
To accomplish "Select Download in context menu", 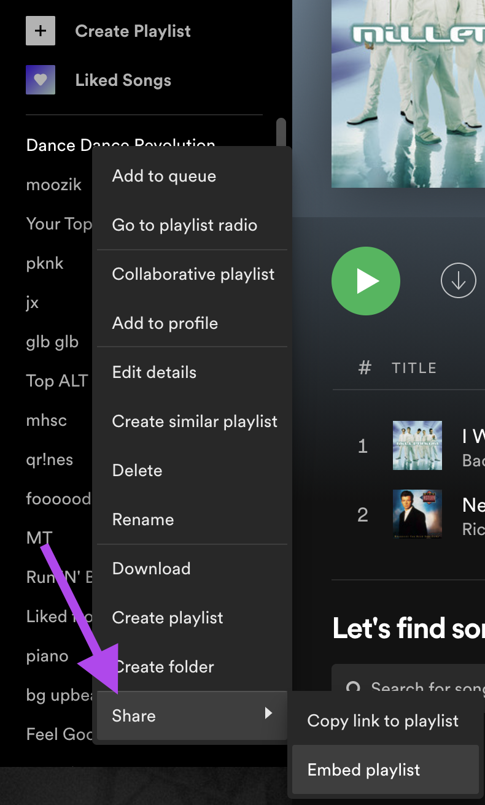I will tap(192, 569).
